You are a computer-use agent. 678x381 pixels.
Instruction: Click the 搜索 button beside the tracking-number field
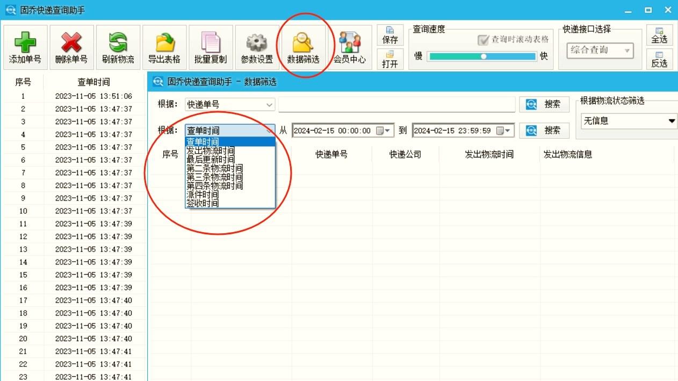tap(545, 104)
